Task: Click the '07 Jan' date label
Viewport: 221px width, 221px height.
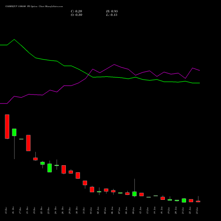Action: (119, 210)
